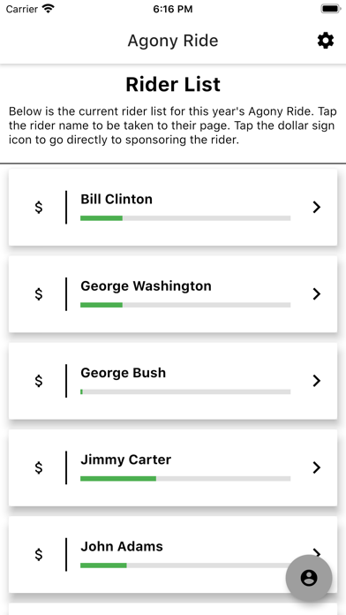This screenshot has width=346, height=615.
Task: Tap John Adams row chevron arrow
Action: pos(317,552)
